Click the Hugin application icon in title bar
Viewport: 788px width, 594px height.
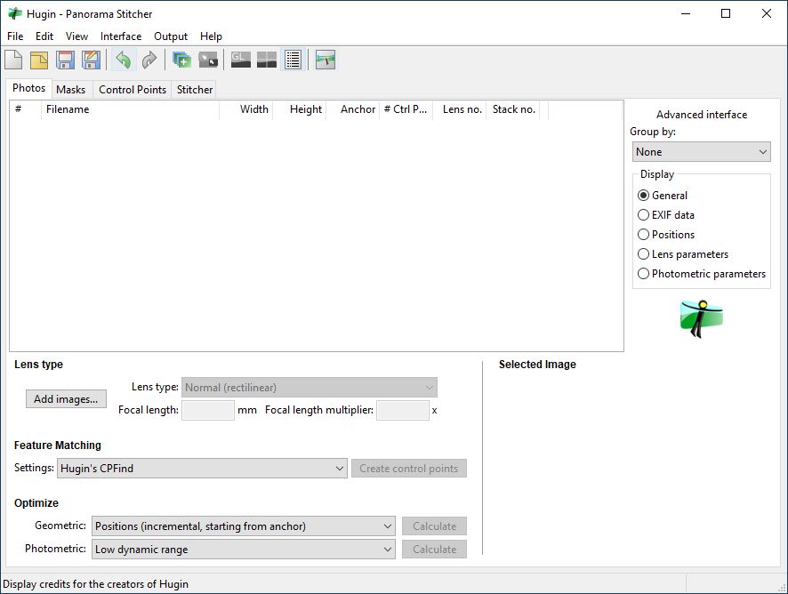14,13
